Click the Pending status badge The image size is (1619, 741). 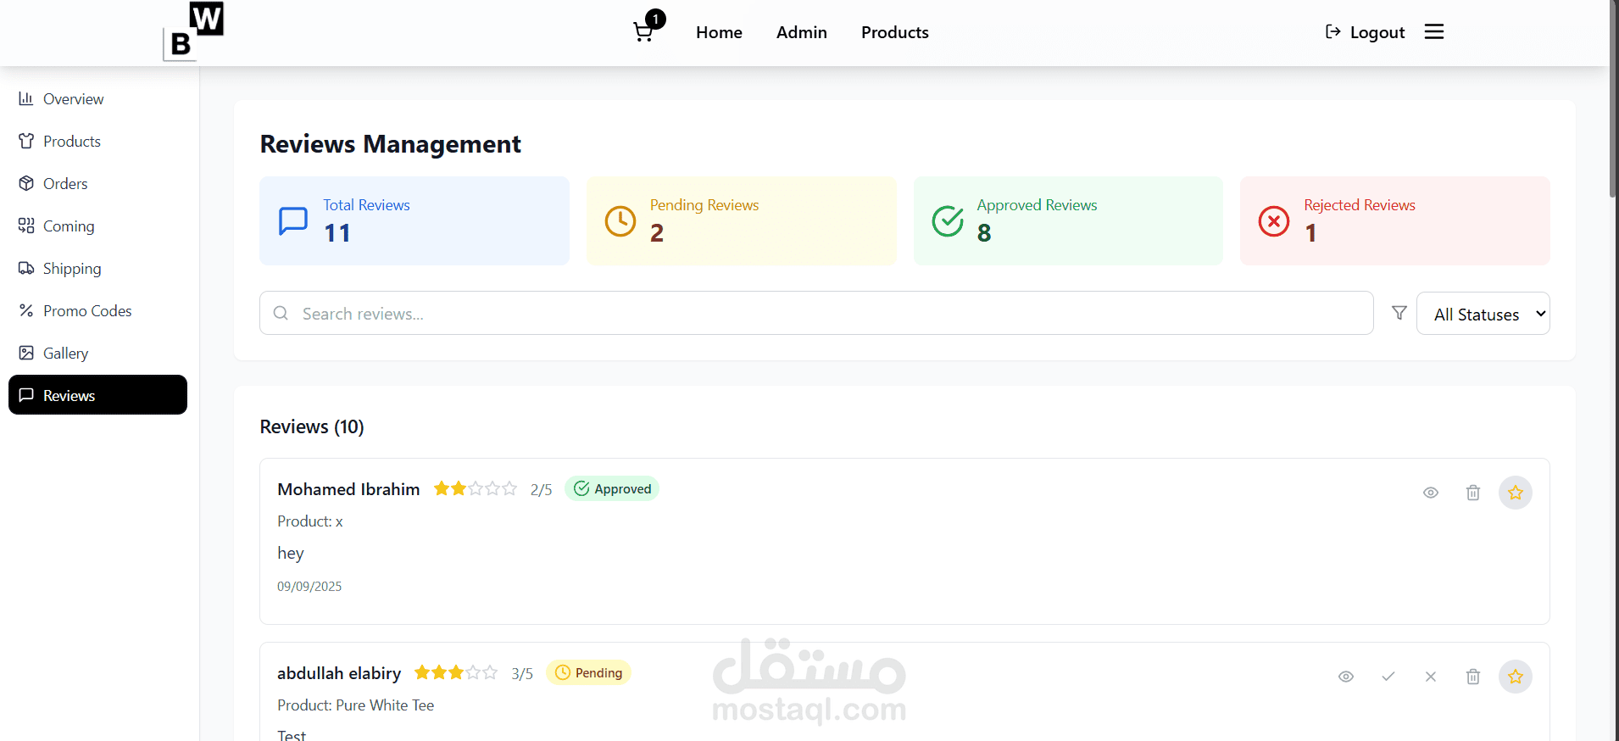point(588,672)
